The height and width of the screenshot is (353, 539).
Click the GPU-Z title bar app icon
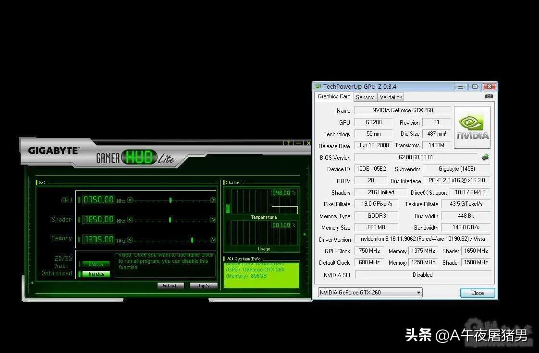[318, 87]
